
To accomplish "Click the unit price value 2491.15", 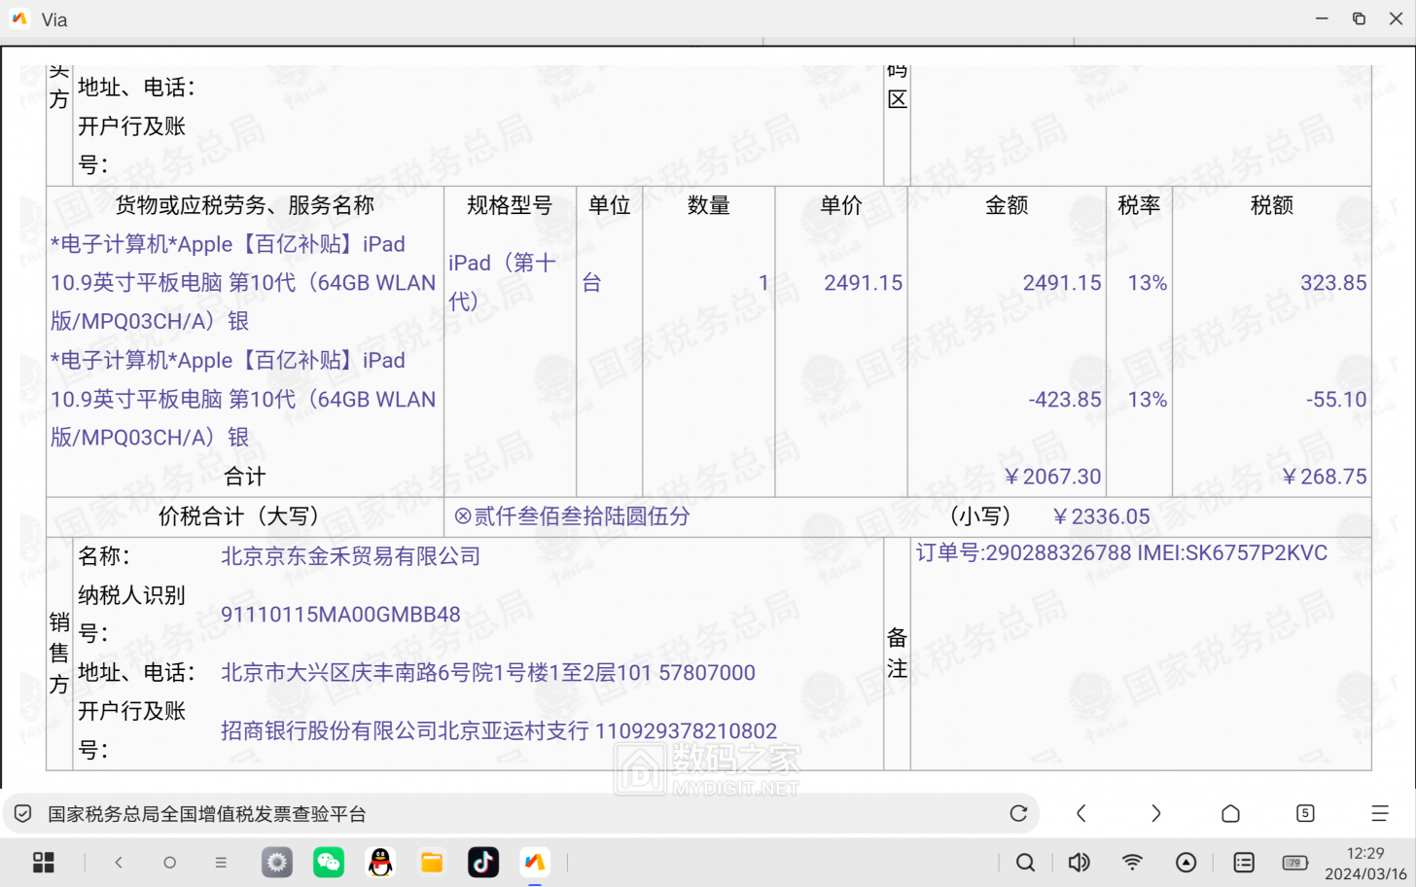I will tap(864, 283).
